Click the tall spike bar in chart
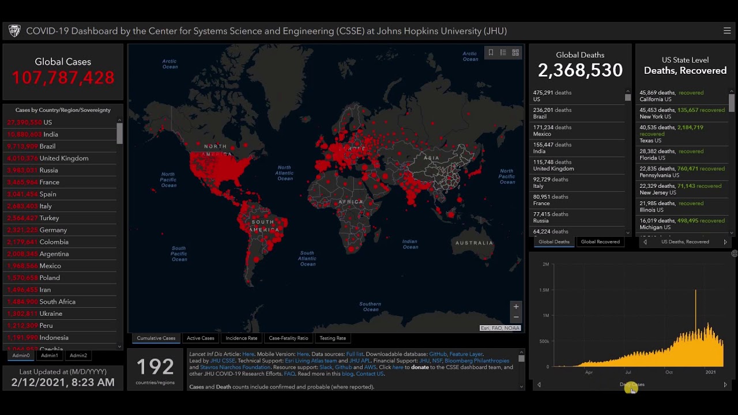Screen dimensions: 738x415 click(x=695, y=327)
